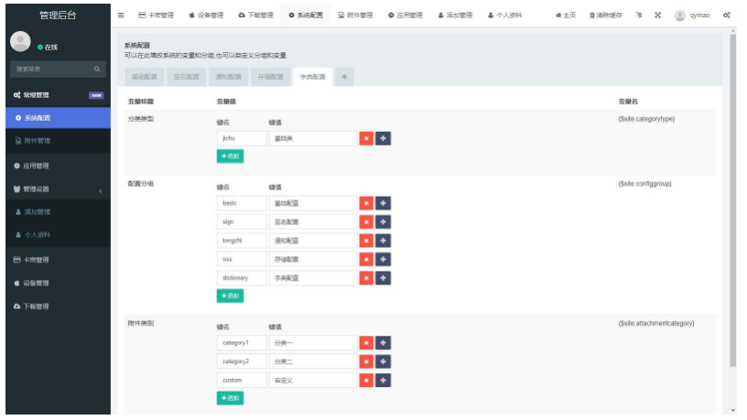Open 附件管理 in the top navigation
This screenshot has width=747, height=420.
(x=354, y=16)
